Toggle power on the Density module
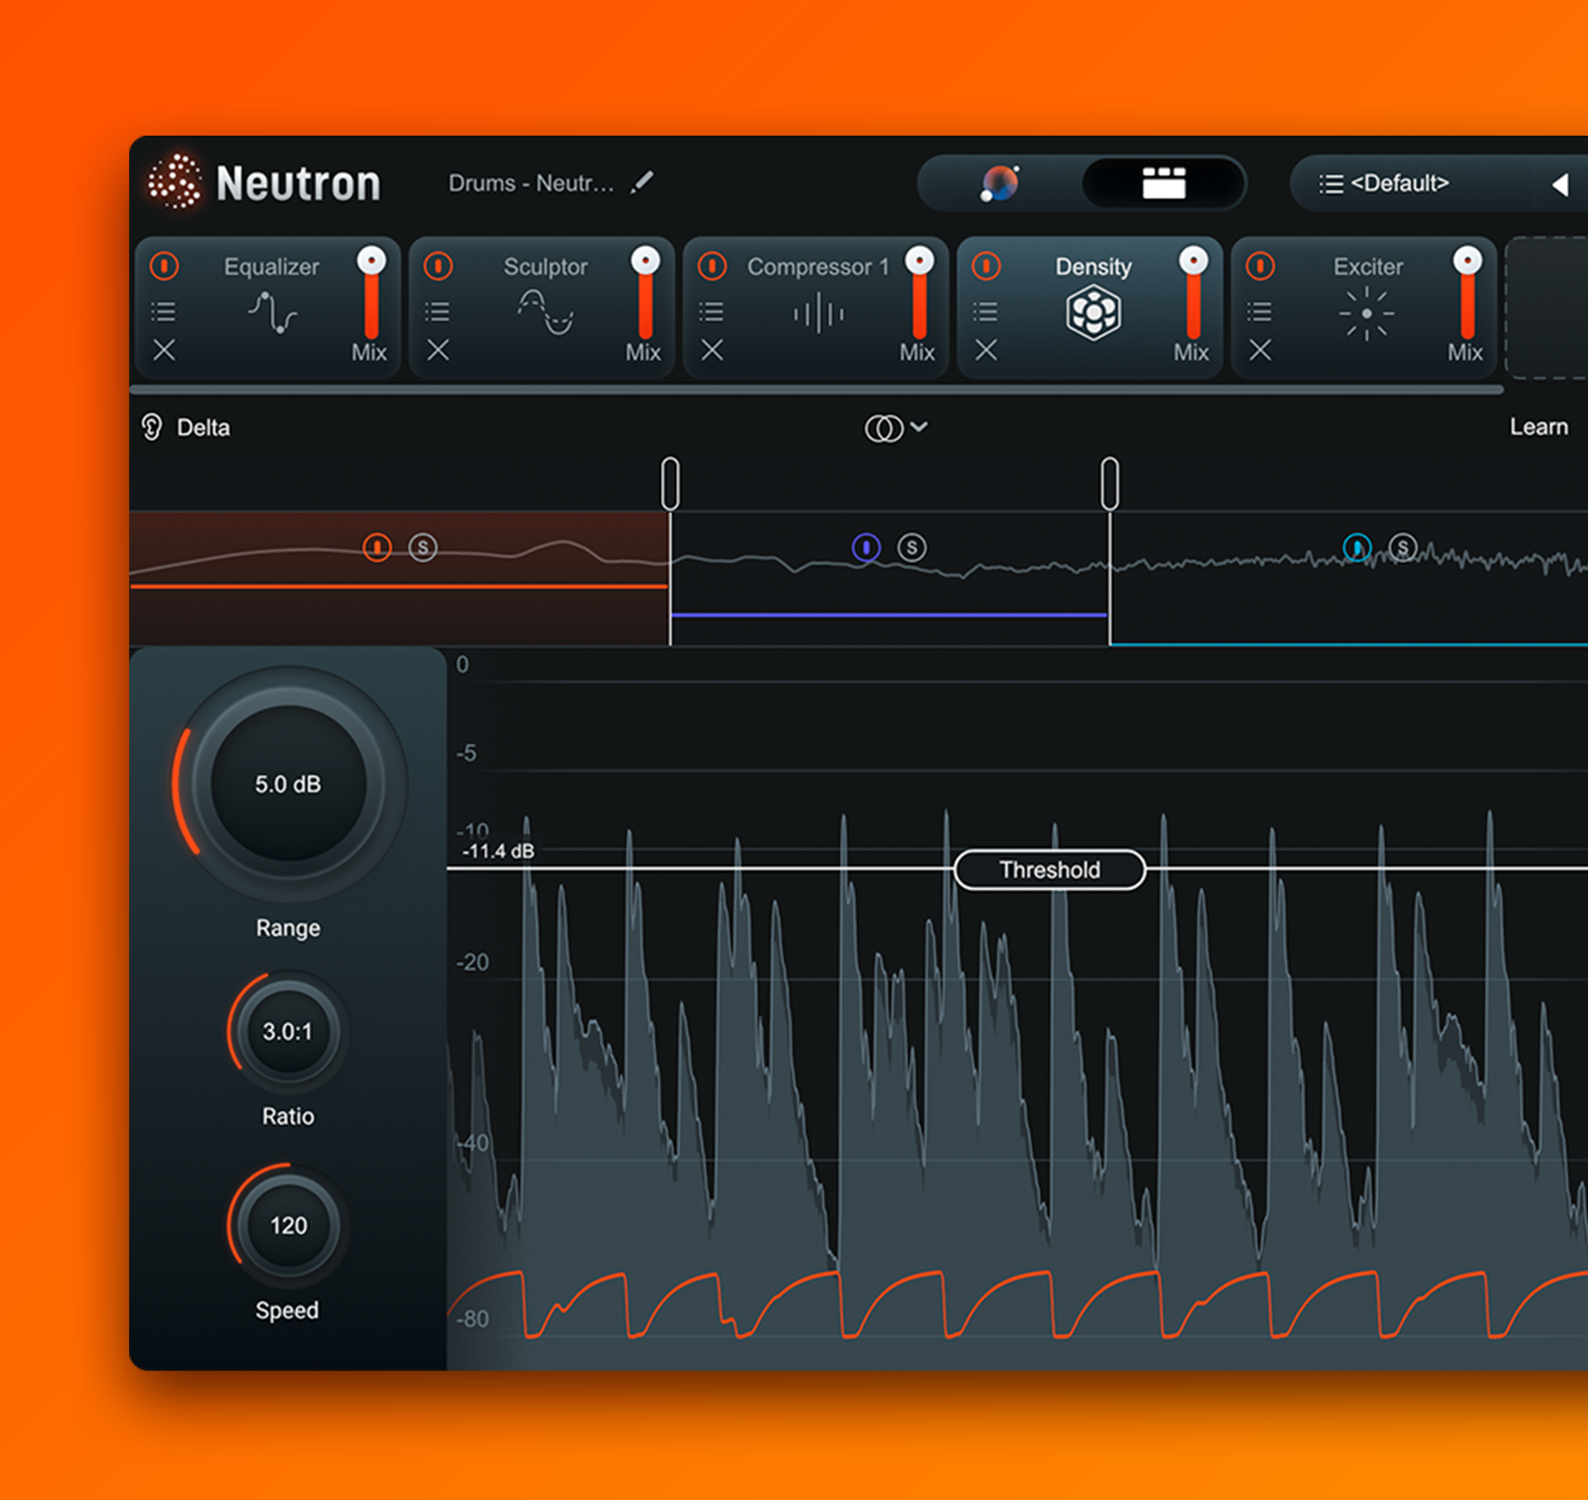 point(986,266)
